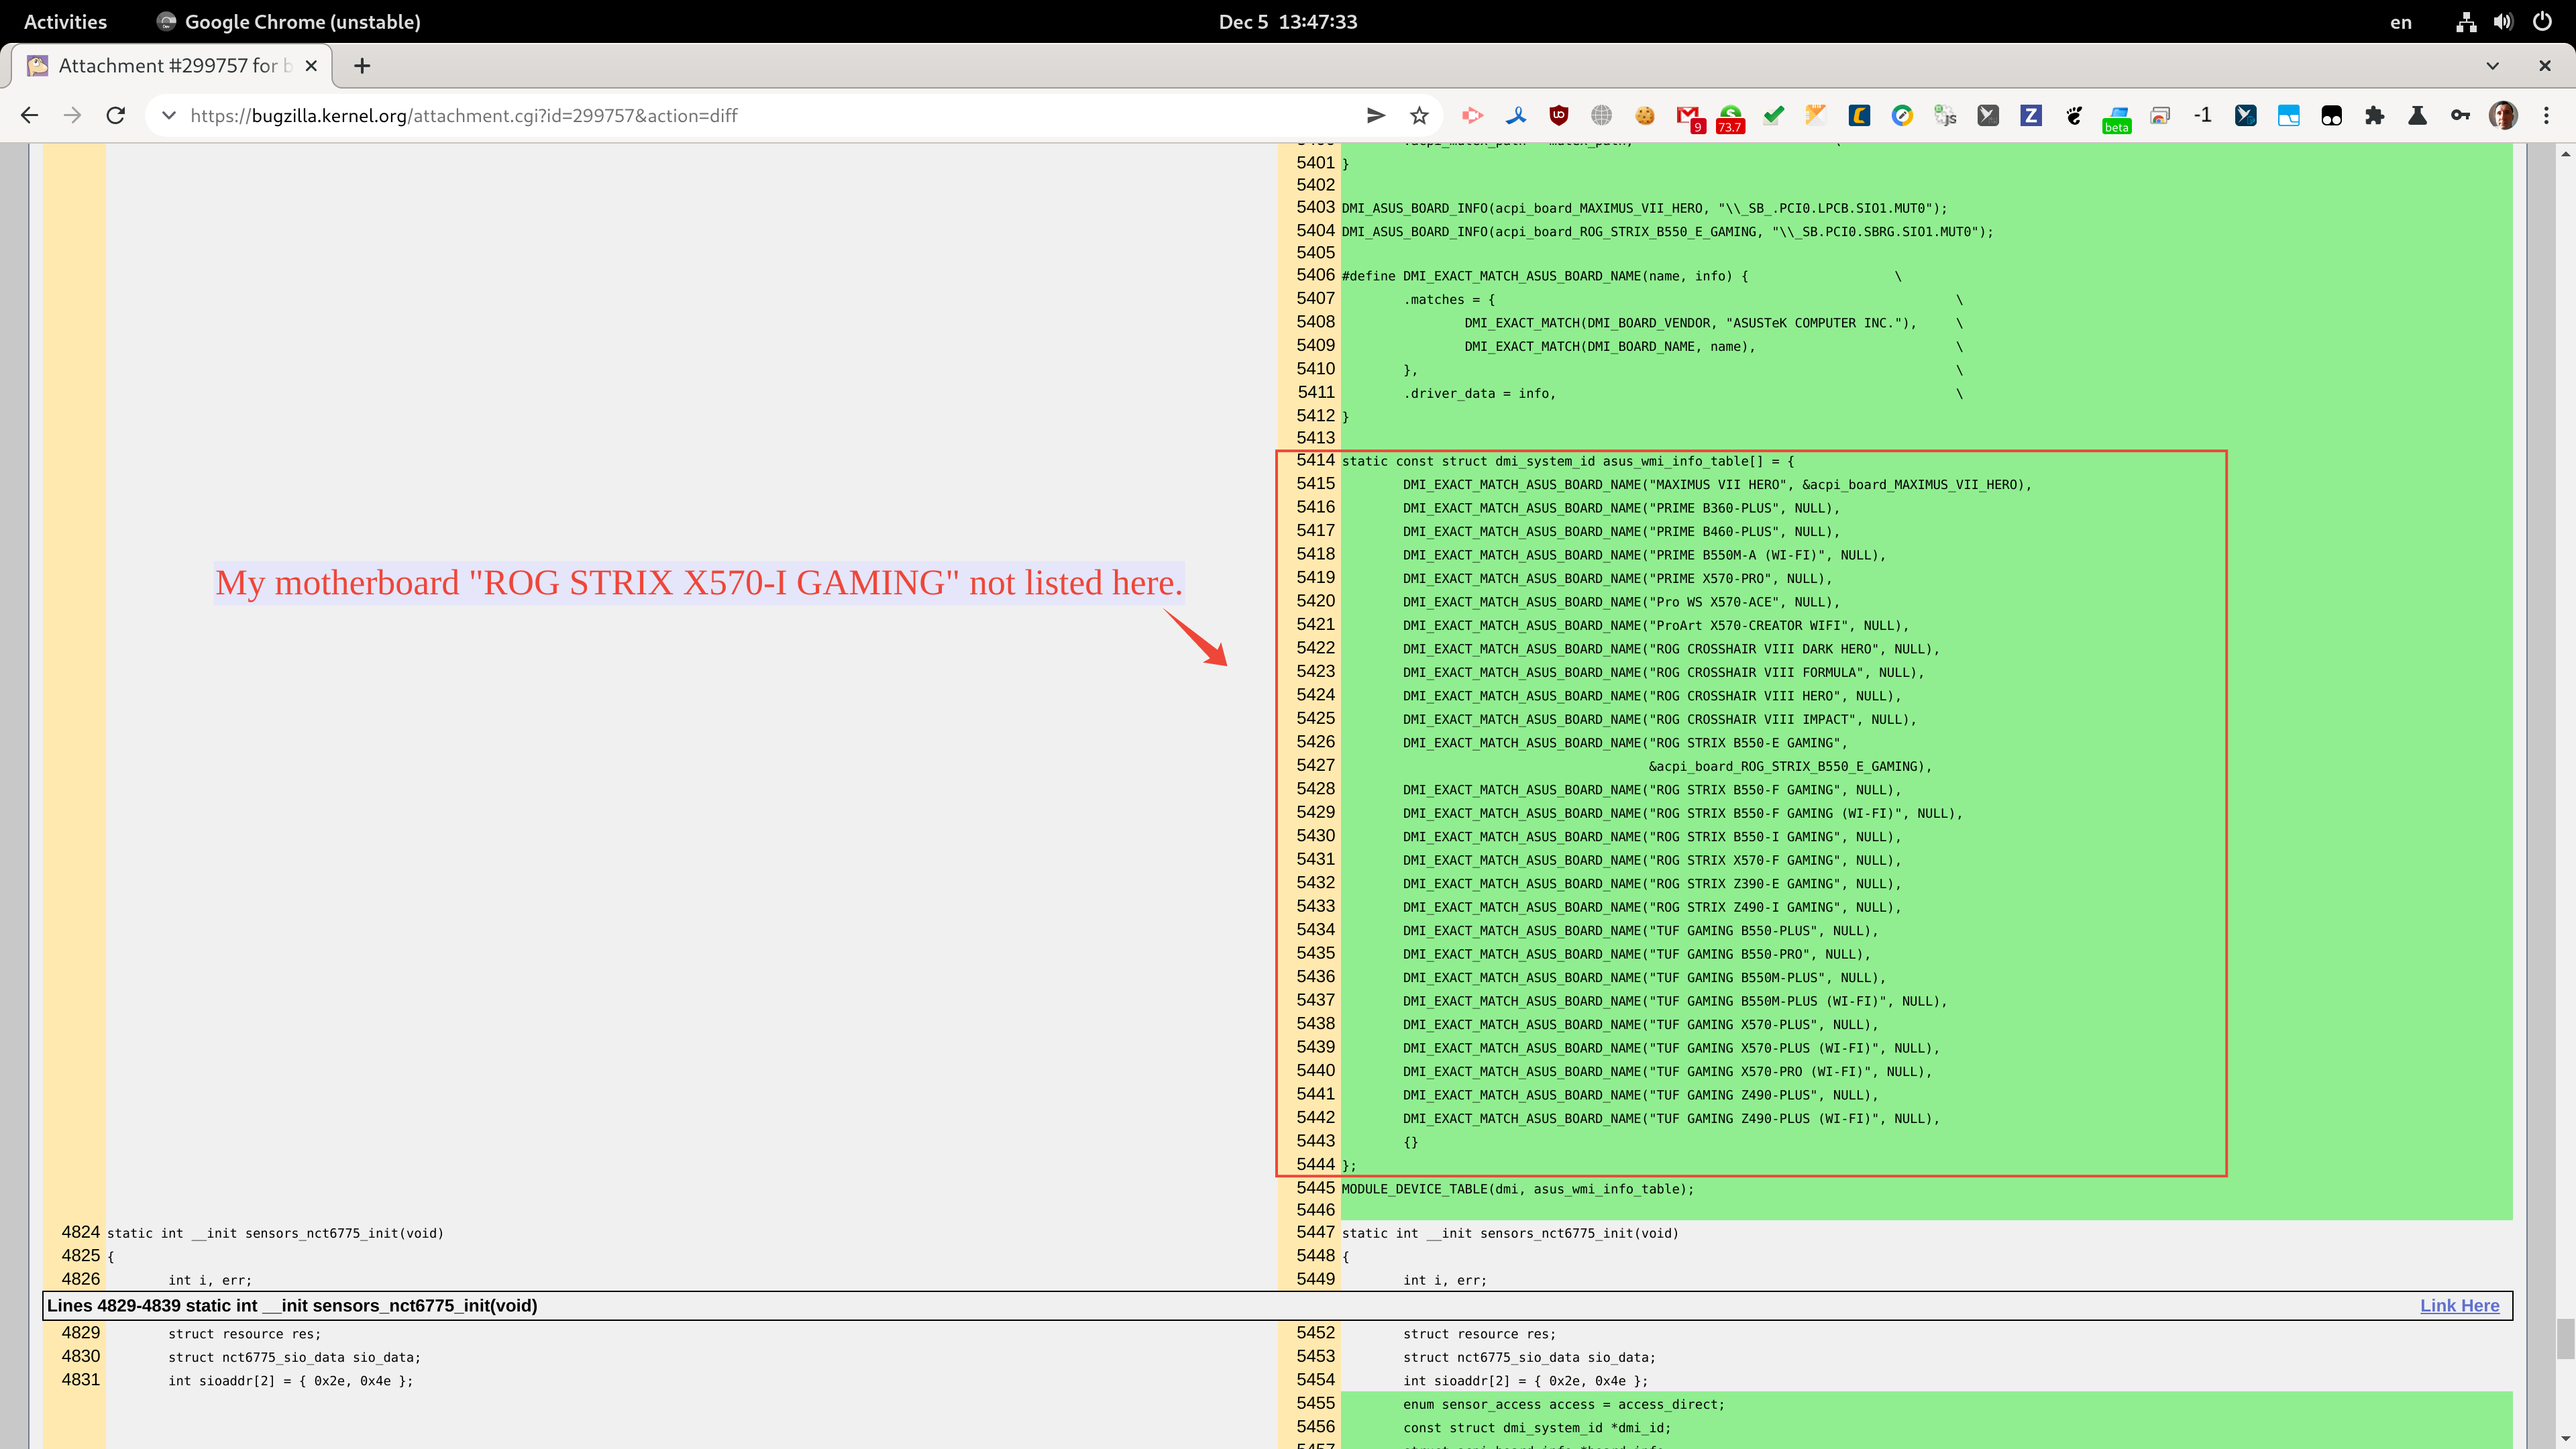Image resolution: width=2576 pixels, height=1449 pixels.
Task: Click the page vertical scrollbar thumb
Action: (x=2565, y=1338)
